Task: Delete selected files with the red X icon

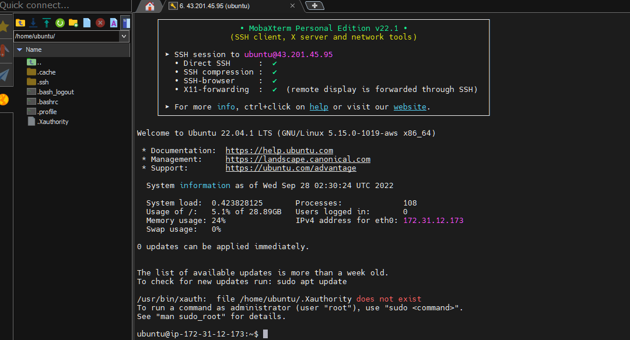Action: point(100,23)
